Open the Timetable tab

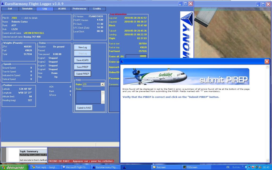pyautogui.click(x=27, y=9)
